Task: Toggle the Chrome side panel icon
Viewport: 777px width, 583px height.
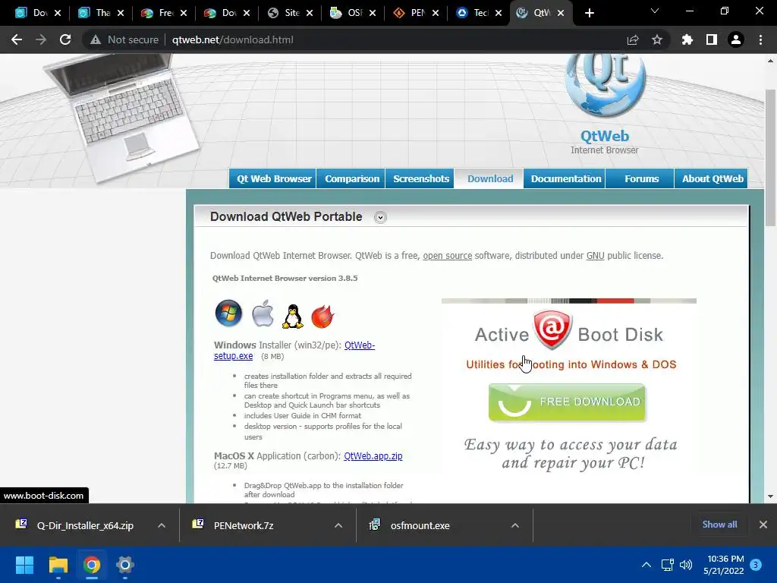Action: [712, 39]
